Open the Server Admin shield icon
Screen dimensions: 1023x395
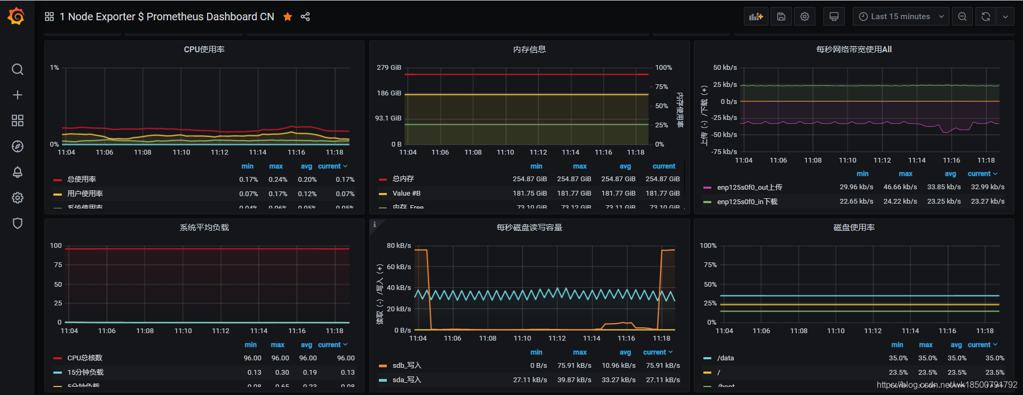(18, 223)
